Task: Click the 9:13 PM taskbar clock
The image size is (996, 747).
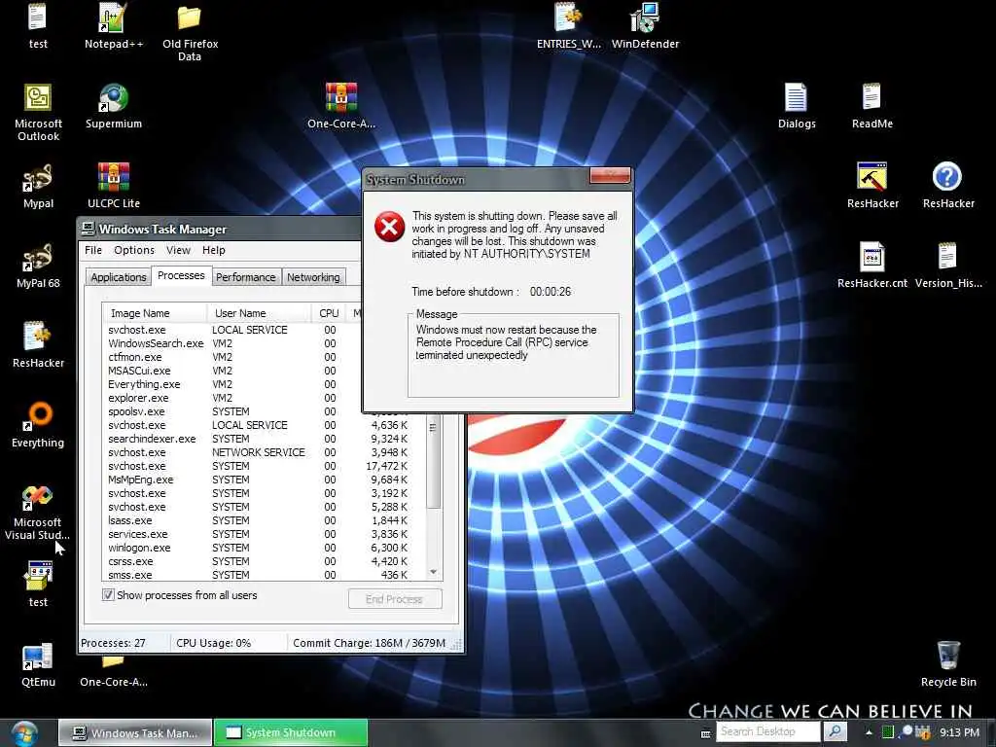Action: click(x=959, y=732)
